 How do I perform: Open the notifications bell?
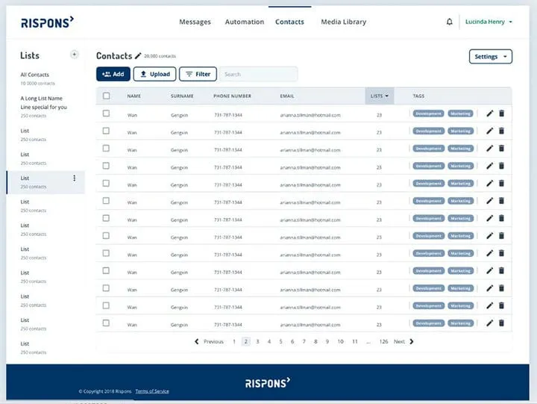pos(449,22)
